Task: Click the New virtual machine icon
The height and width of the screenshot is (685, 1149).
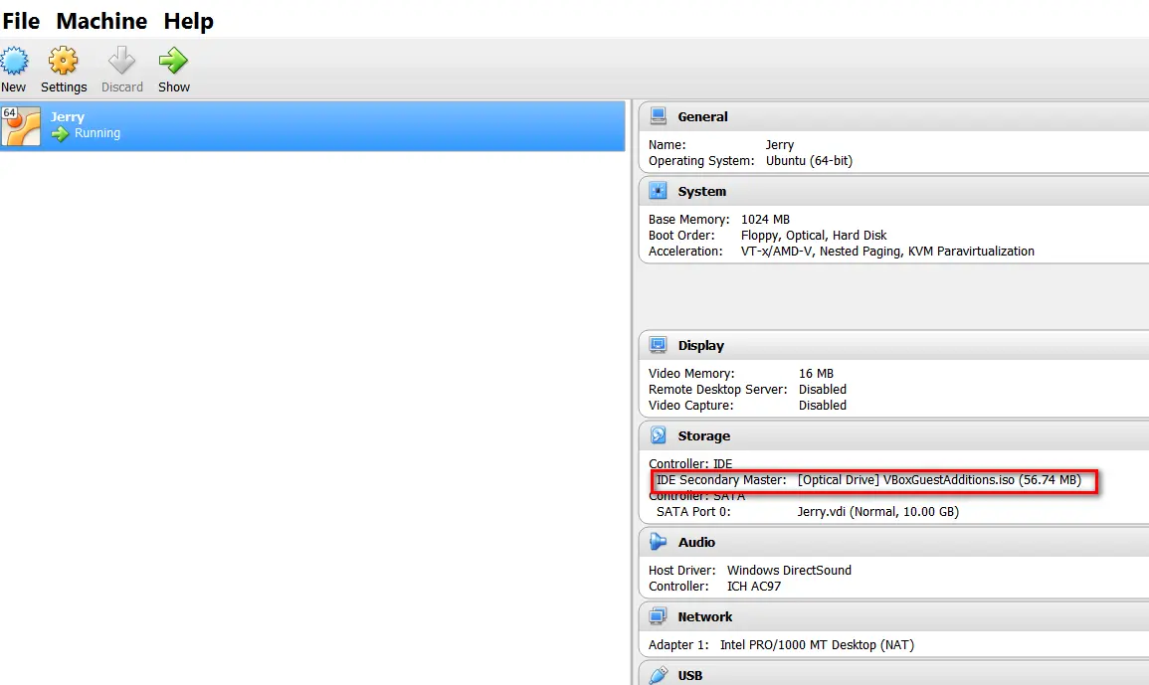Action: coord(14,61)
